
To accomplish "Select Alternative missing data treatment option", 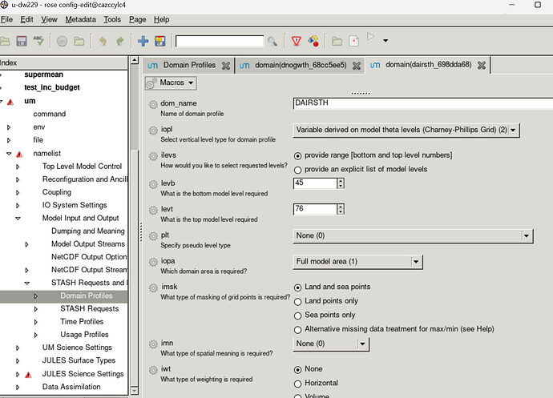I will [298, 330].
